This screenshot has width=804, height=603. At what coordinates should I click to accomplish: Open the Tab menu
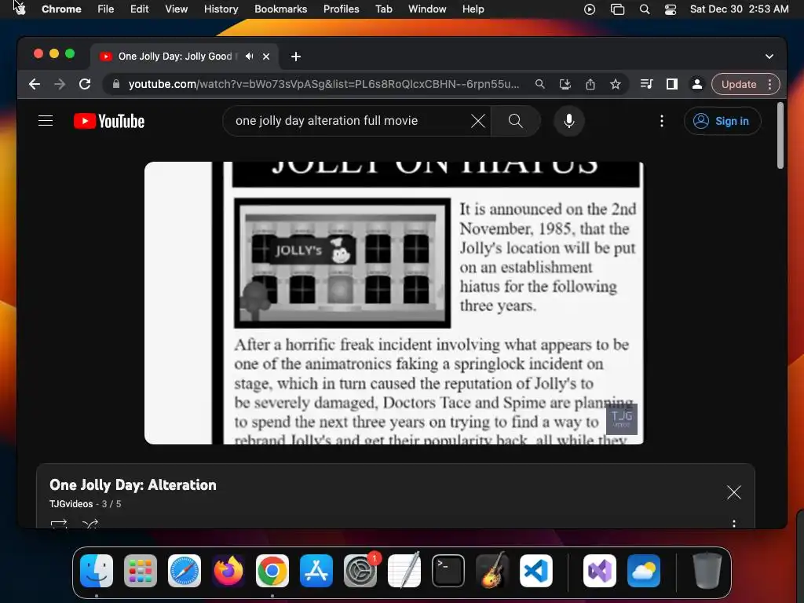383,9
